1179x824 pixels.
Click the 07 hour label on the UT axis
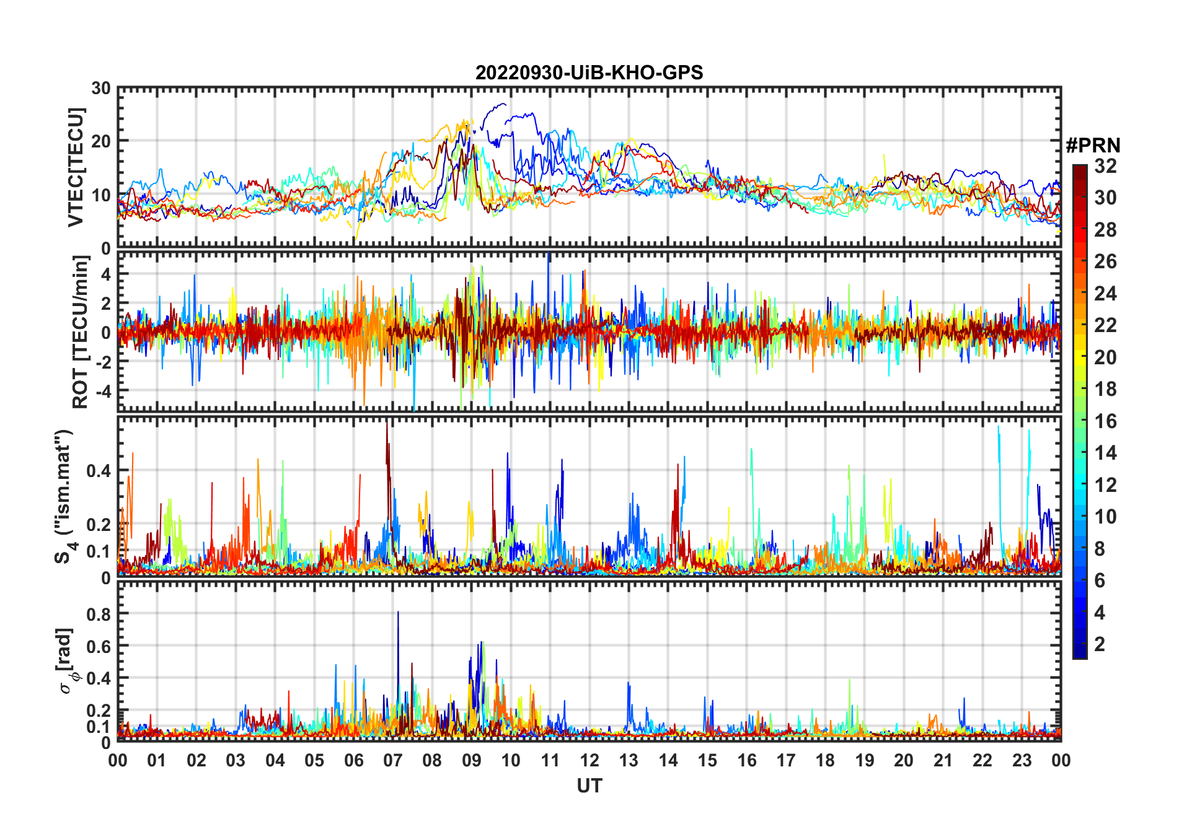(x=393, y=760)
